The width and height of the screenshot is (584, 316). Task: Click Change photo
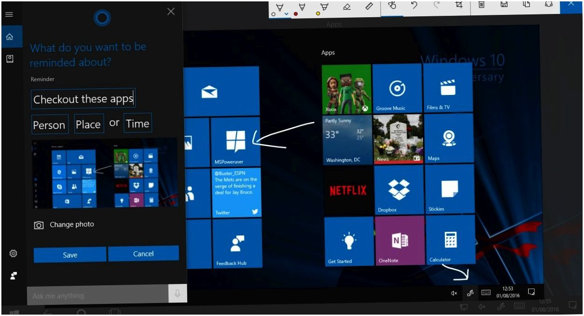(x=64, y=224)
